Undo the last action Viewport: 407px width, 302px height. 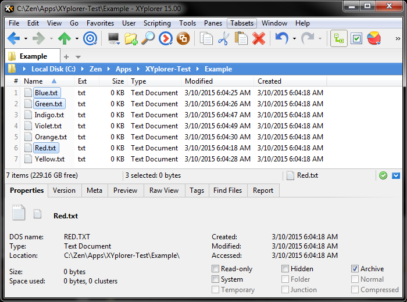coord(281,39)
